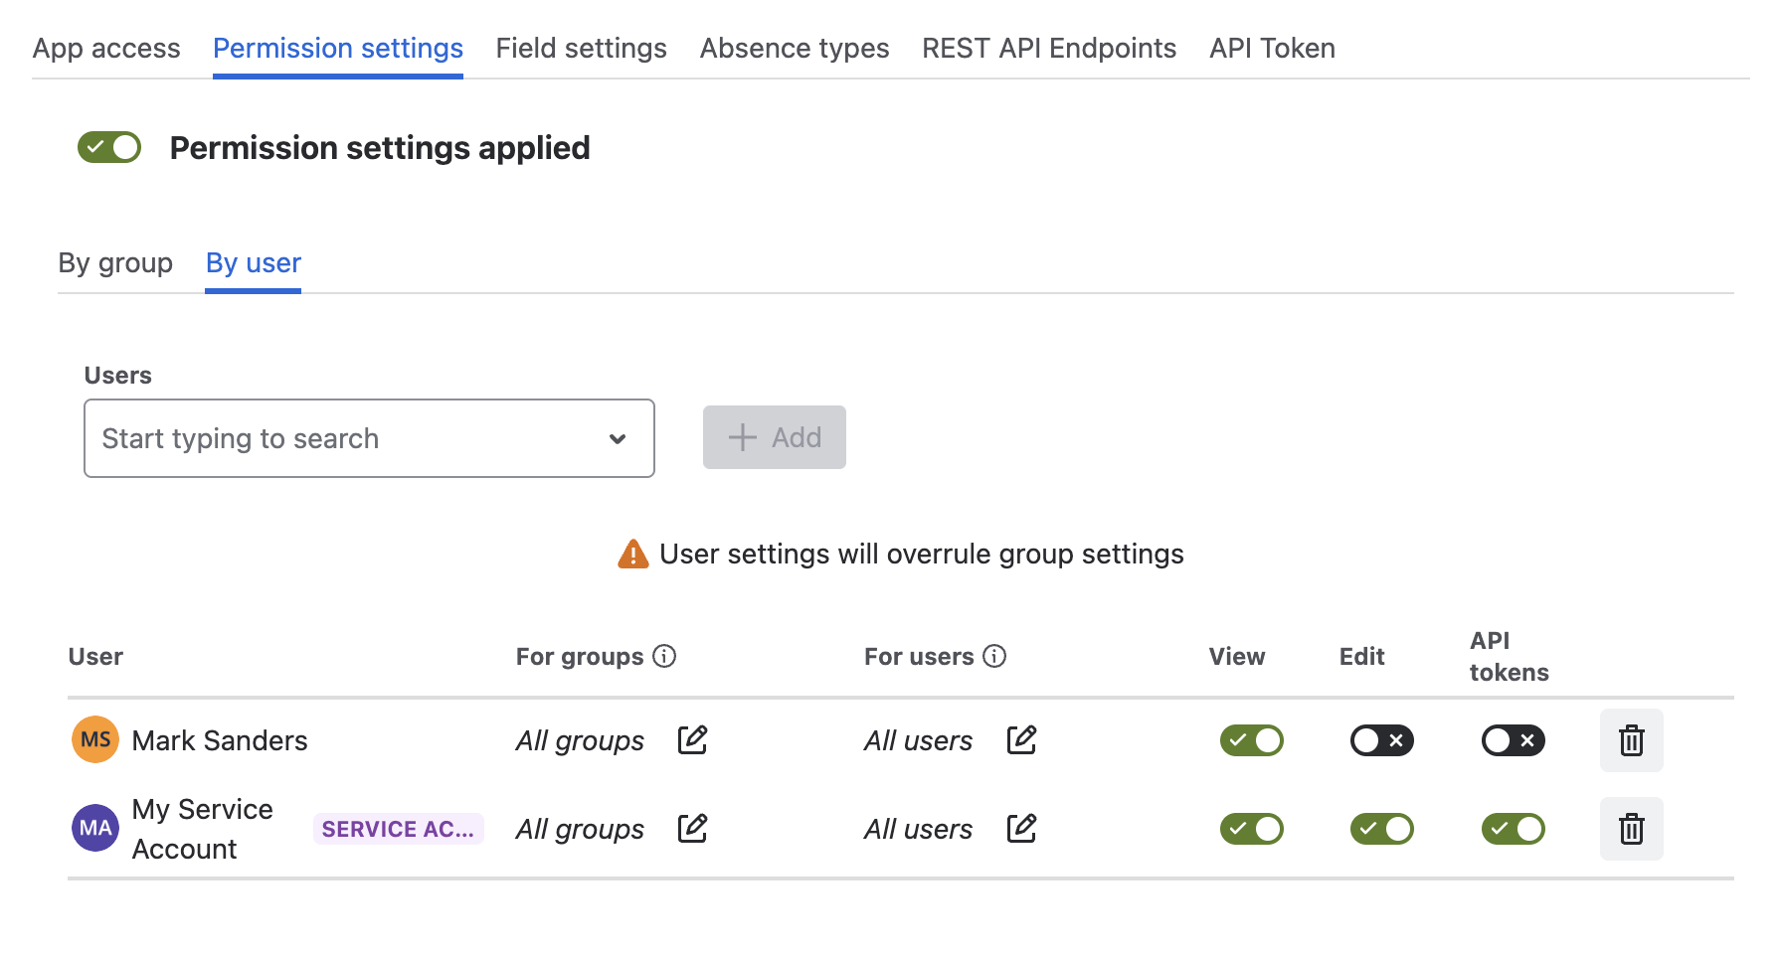This screenshot has width=1784, height=958.
Task: Open Field settings tab
Action: (x=581, y=48)
